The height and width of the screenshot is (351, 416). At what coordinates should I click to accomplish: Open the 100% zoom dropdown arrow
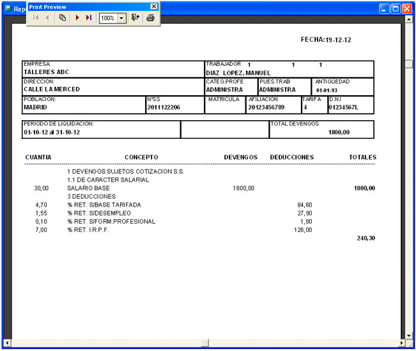121,19
